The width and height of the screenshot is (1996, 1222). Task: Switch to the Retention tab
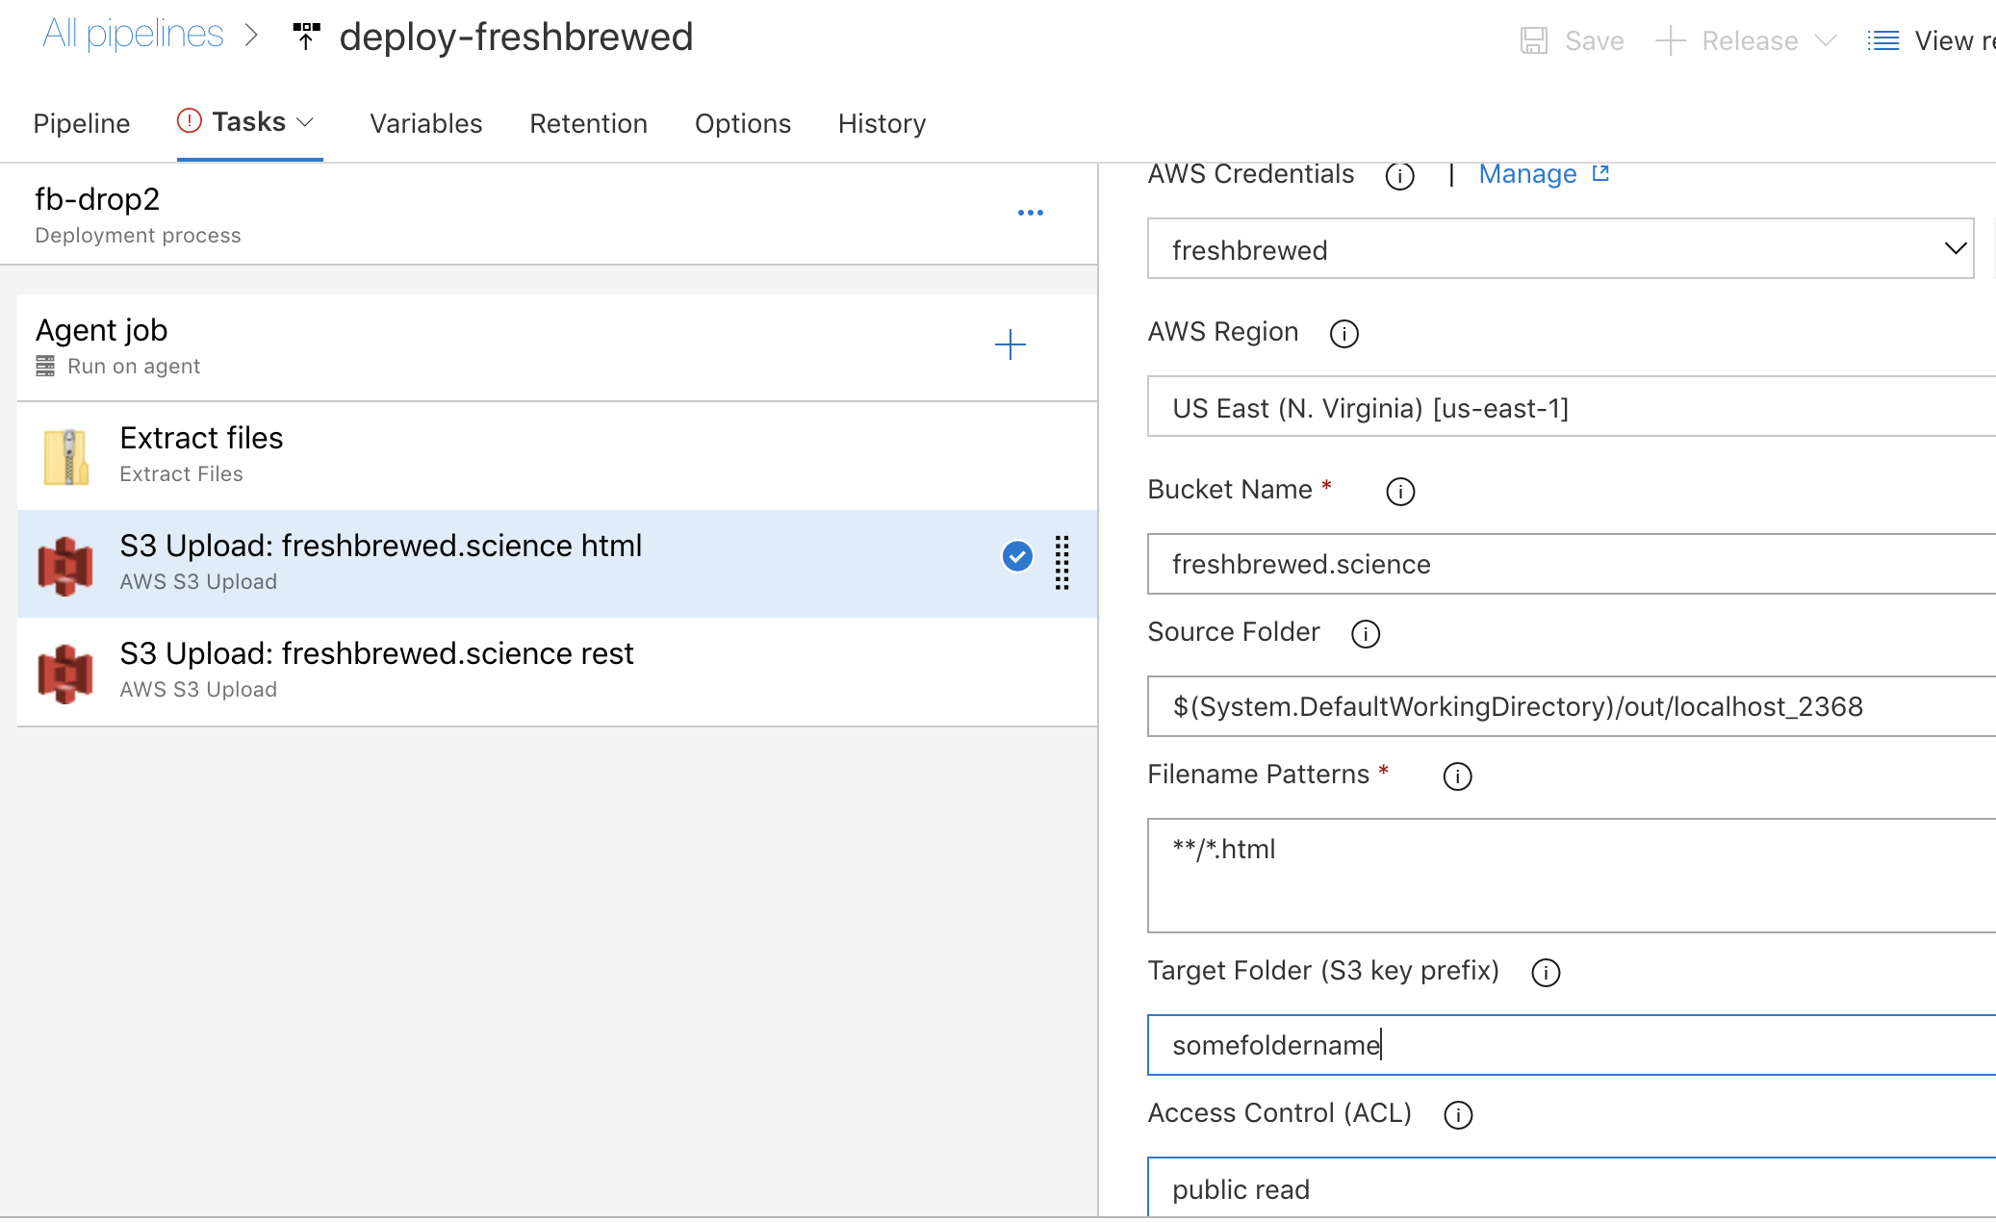[x=588, y=123]
